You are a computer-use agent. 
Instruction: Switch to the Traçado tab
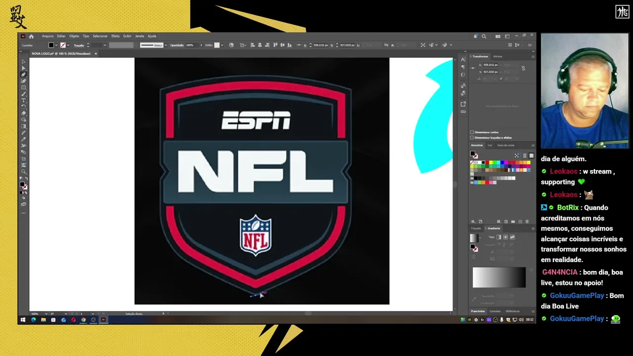(x=476, y=228)
